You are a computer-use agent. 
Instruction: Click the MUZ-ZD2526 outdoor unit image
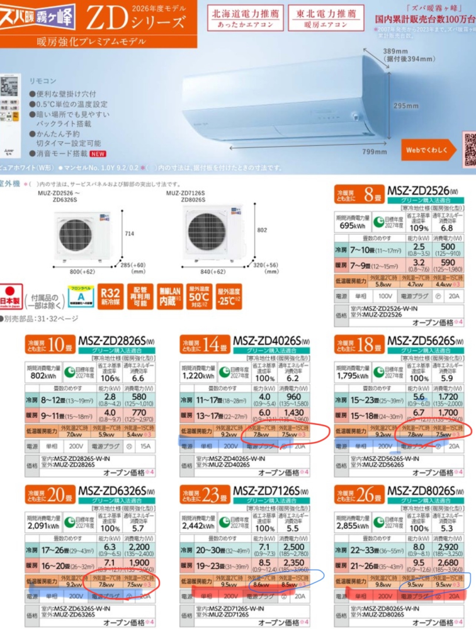81,236
